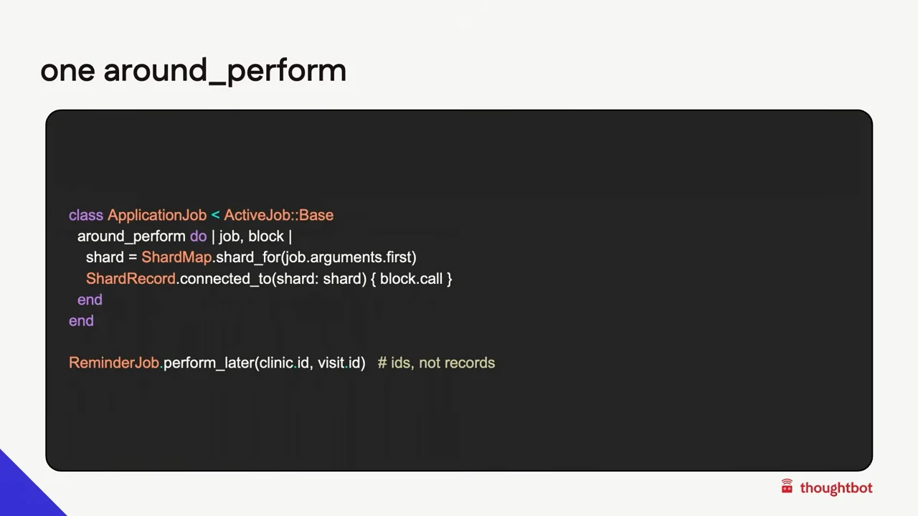
Task: Click 'ActiveJob::Base' in the class declaration
Action: point(279,215)
